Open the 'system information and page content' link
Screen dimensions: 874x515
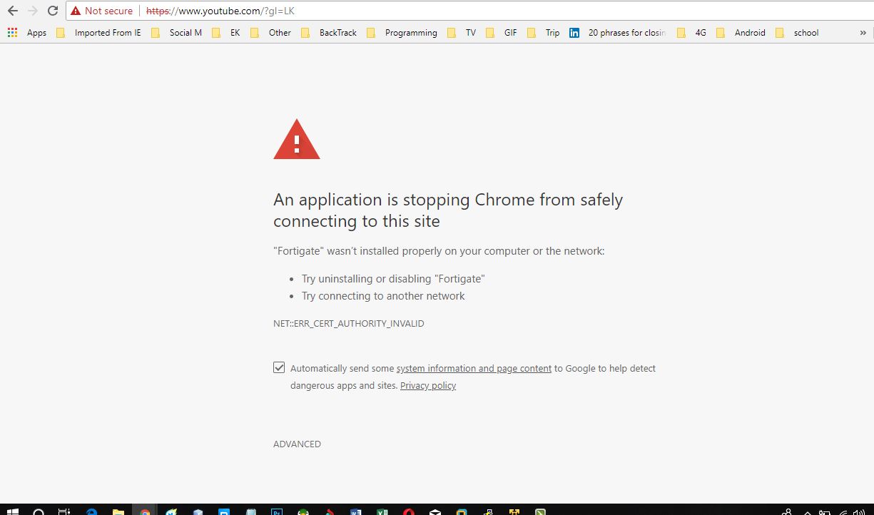474,369
